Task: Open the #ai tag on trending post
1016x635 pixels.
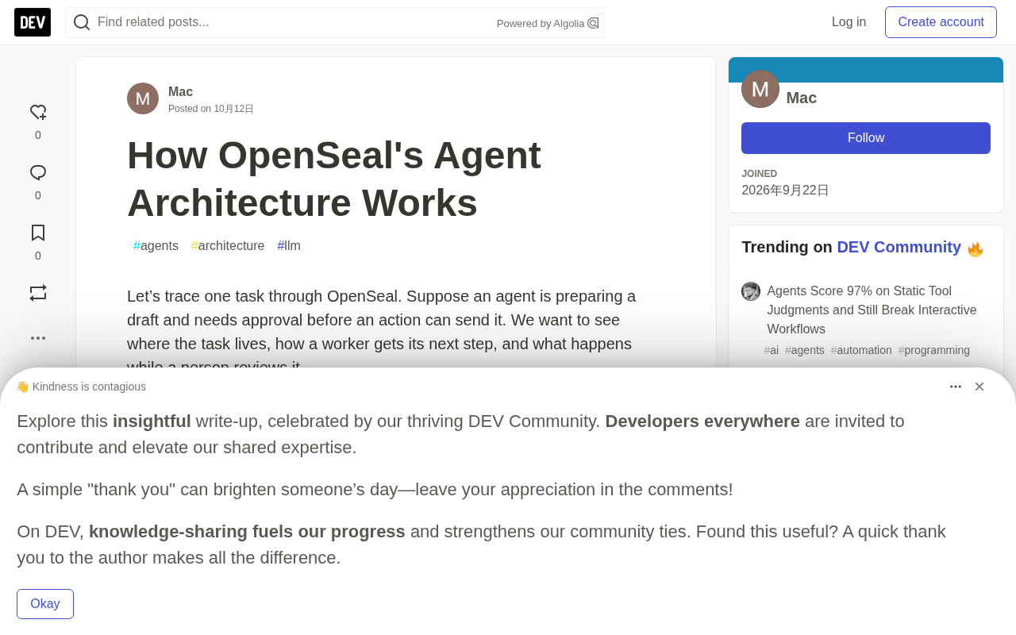Action: coord(772,350)
